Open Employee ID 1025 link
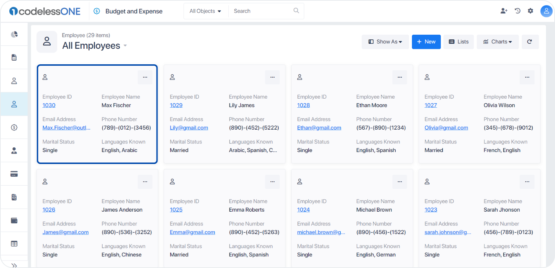555x268 pixels. [176, 210]
